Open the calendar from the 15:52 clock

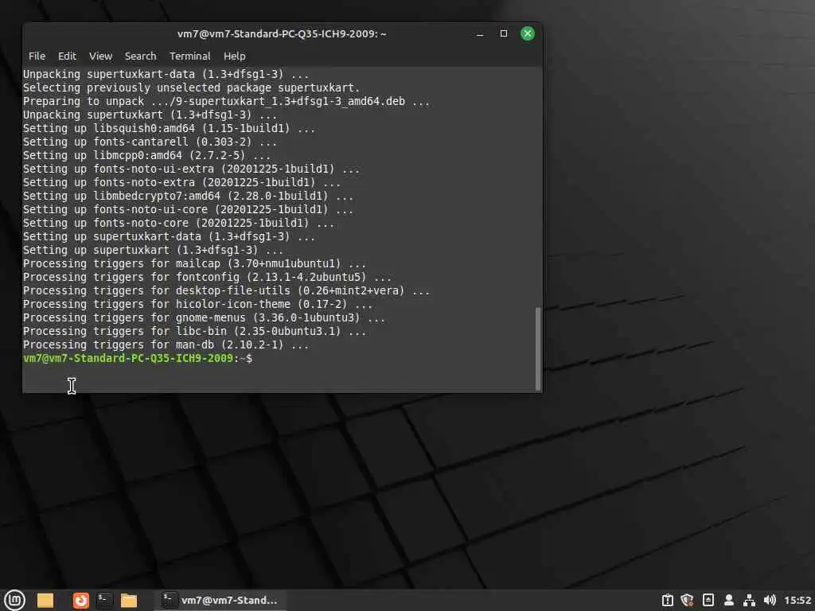pyautogui.click(x=797, y=600)
